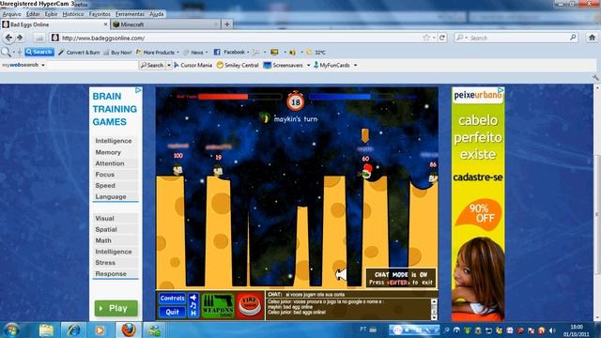Click the badeggsonline.com address bar

(x=241, y=38)
